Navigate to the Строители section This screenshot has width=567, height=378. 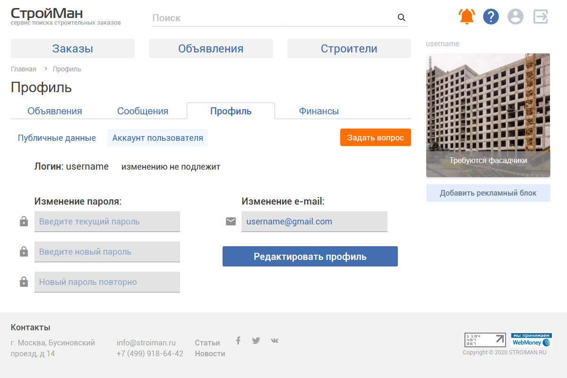[349, 49]
